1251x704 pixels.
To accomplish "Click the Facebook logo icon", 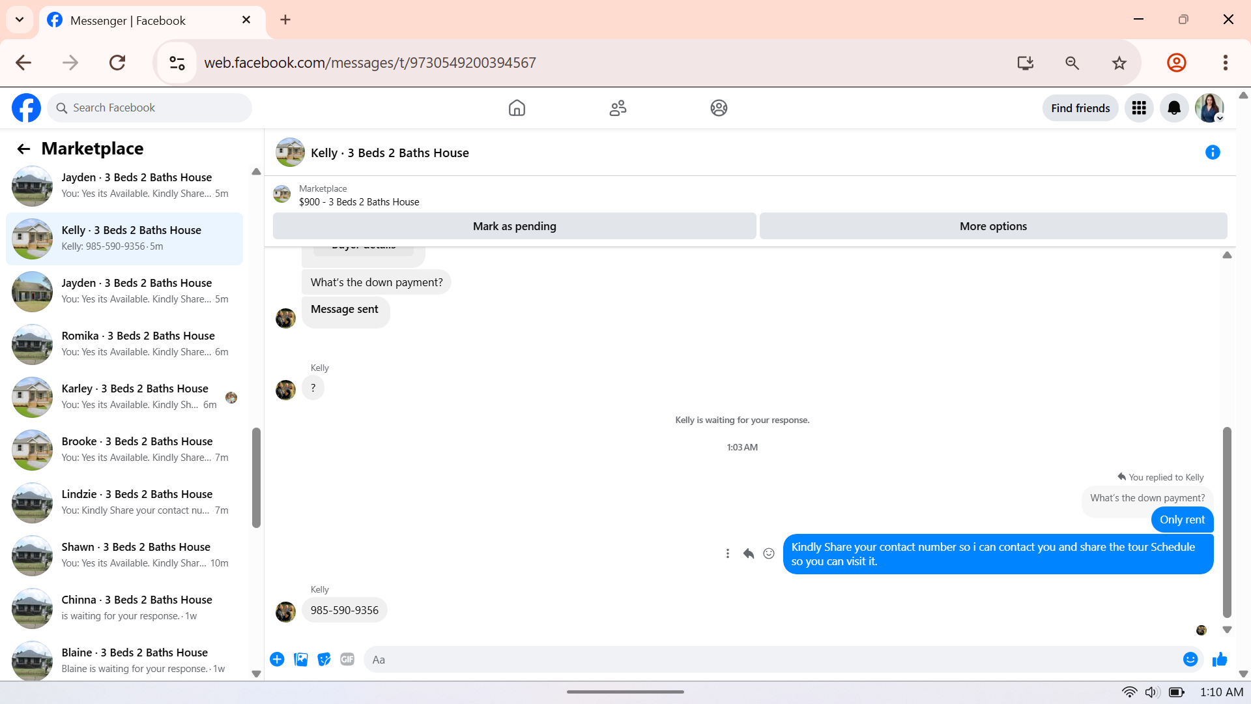I will (26, 108).
